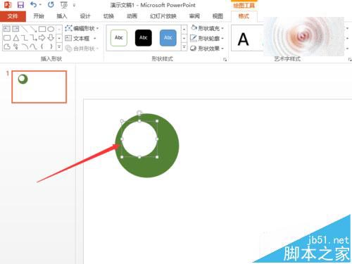
Task: Select the oval shape
Action: click(51, 29)
